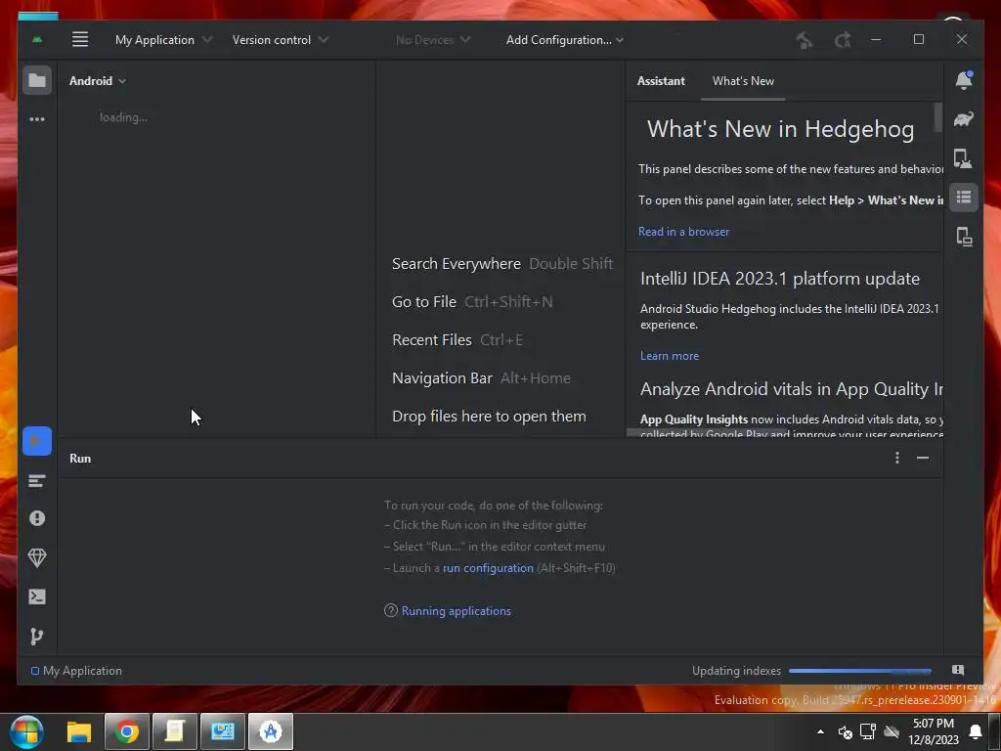The width and height of the screenshot is (1001, 751).
Task: Open the Logcat tool window
Action: [x=37, y=481]
